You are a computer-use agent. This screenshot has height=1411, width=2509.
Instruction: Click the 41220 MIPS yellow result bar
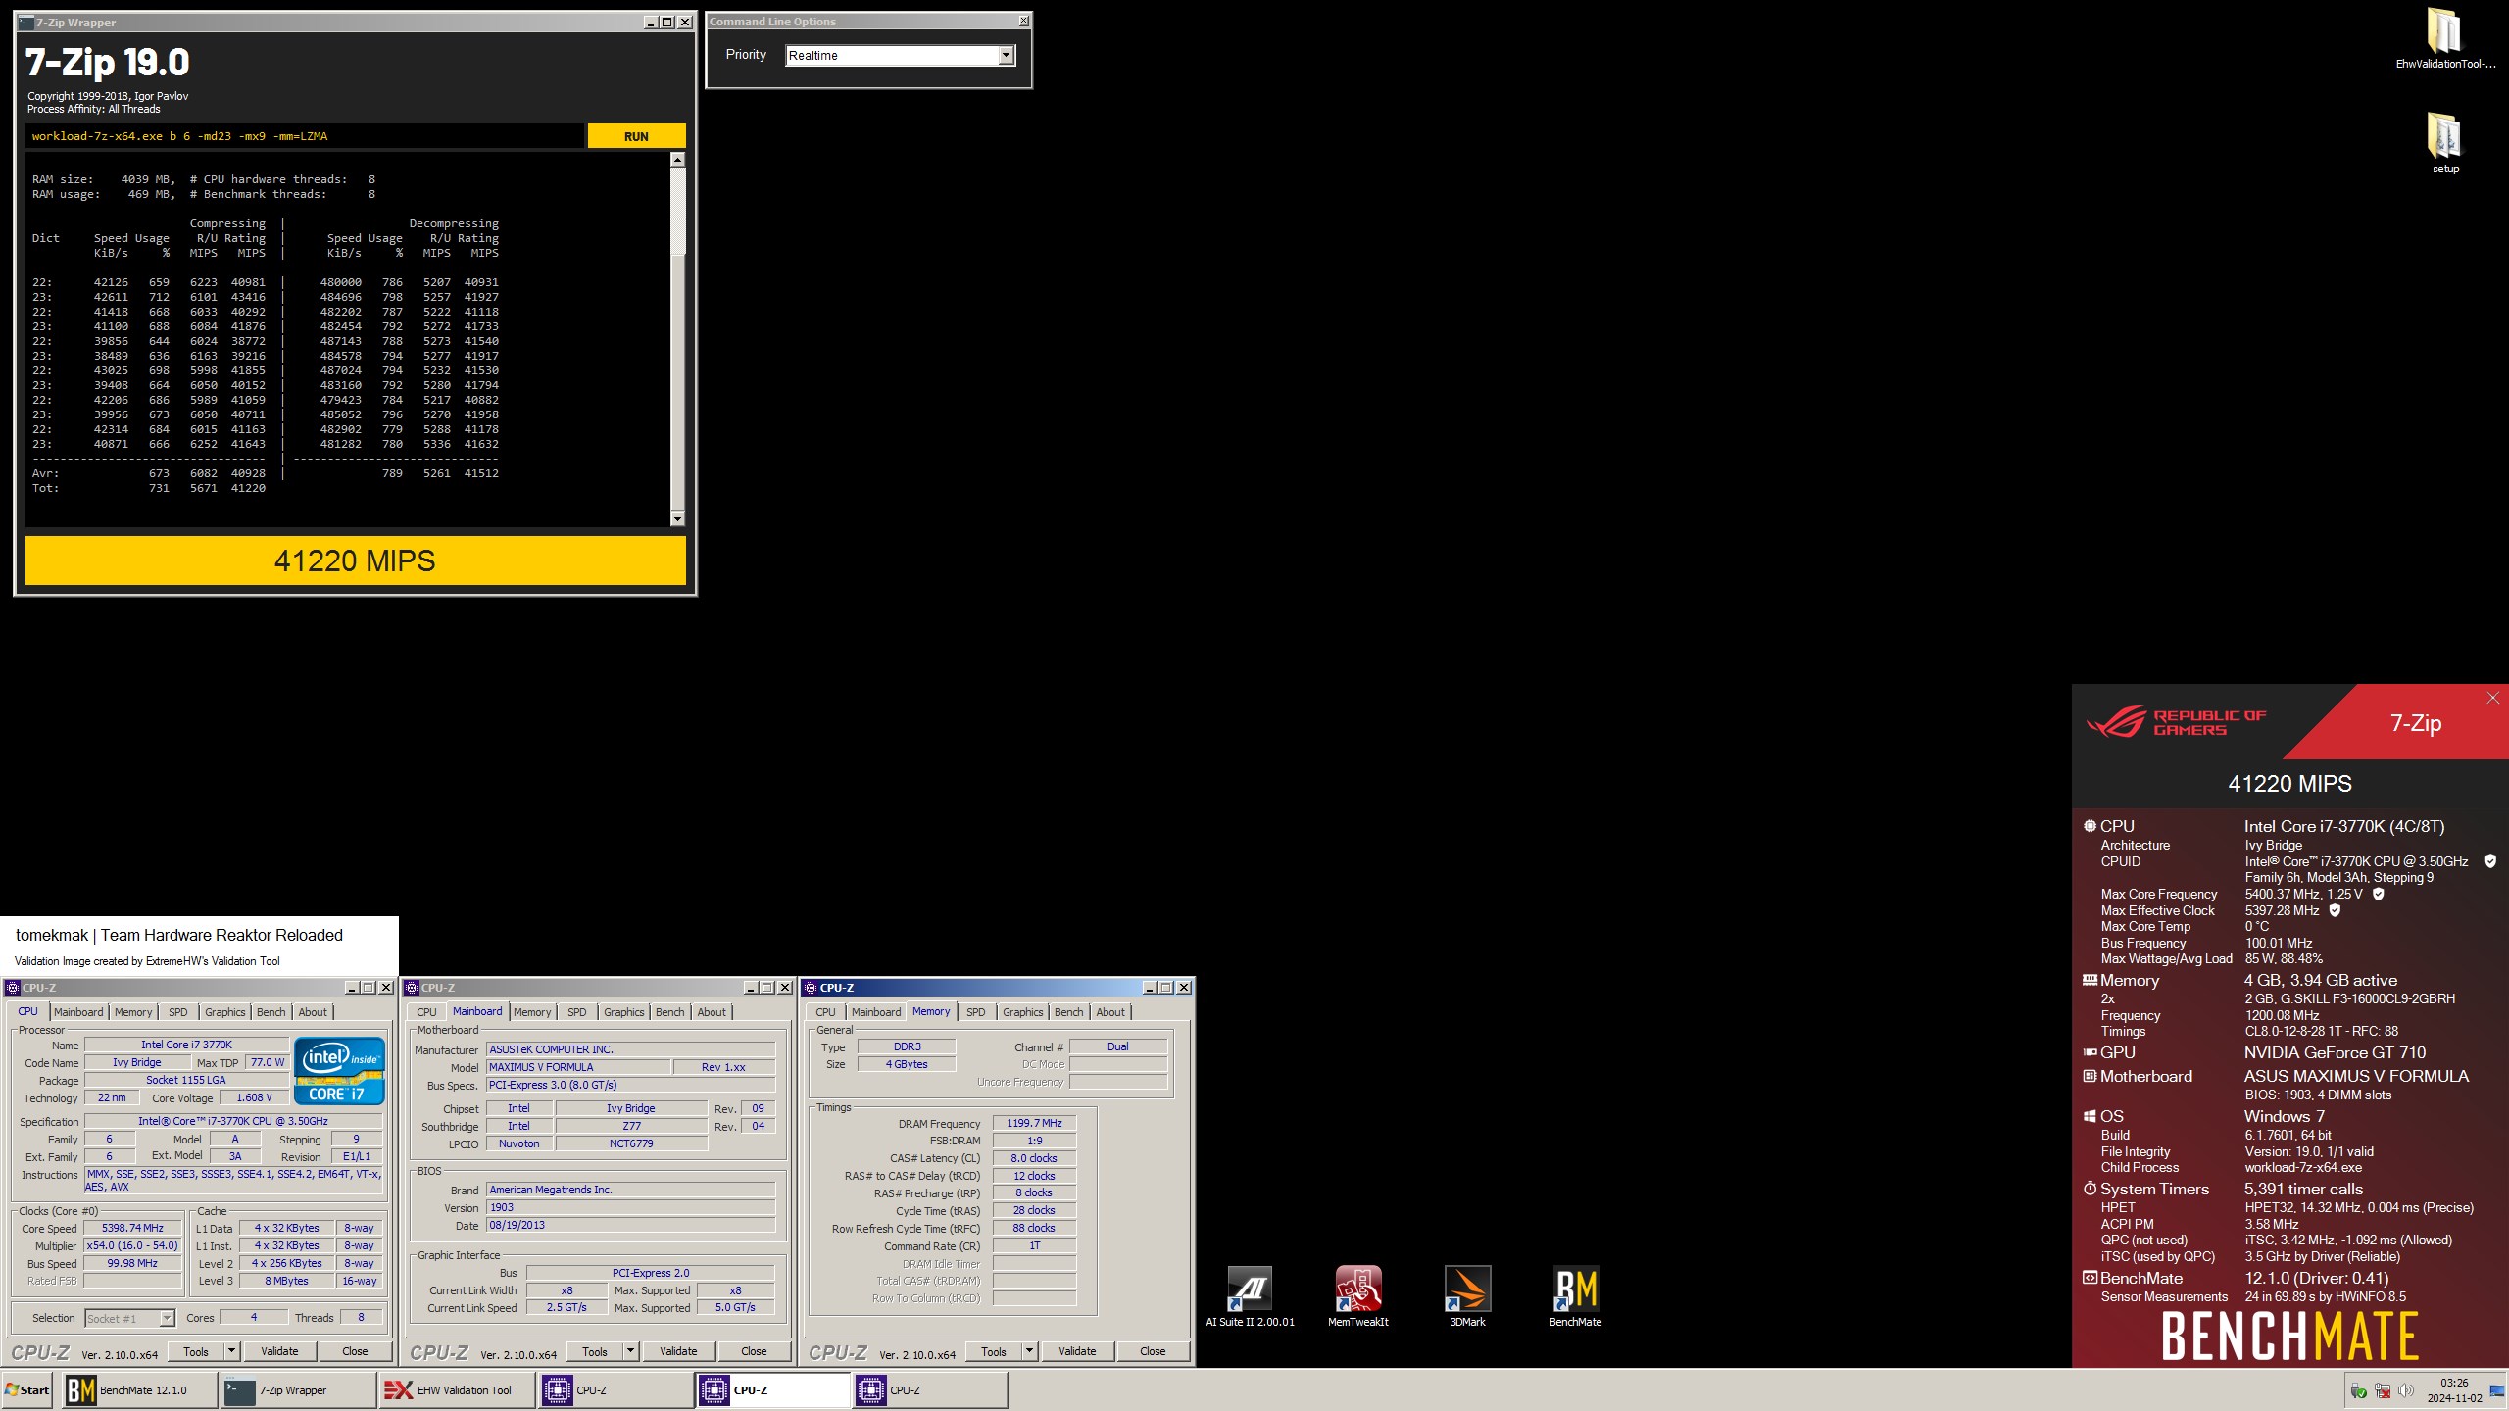coord(355,560)
